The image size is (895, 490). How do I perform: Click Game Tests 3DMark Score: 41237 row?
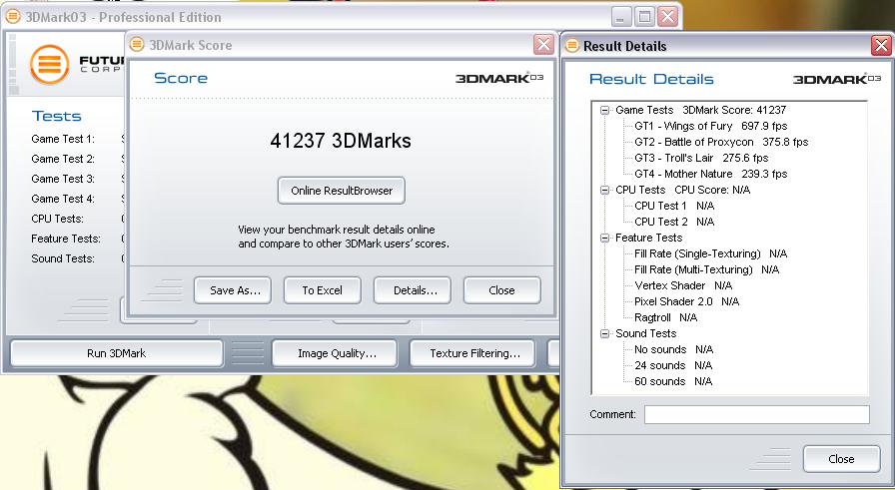click(700, 110)
